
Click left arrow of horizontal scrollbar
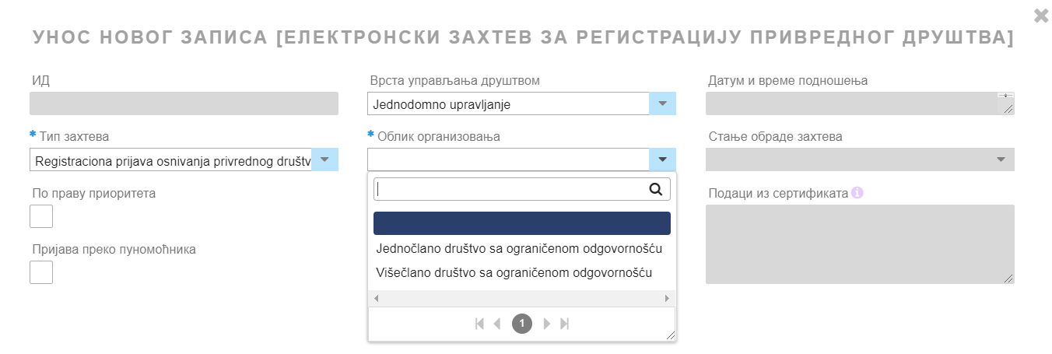[x=377, y=299]
